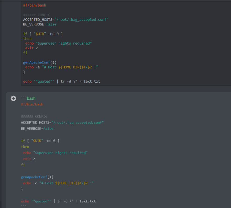Viewport: 231px width, 208px height.
Task: Click BE_VERBOSE=false in the posted code block
Action: 40,24
